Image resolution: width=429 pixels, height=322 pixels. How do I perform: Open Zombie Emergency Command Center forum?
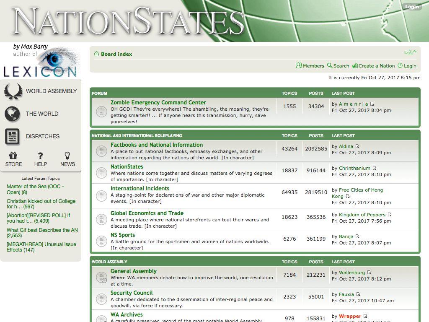[x=158, y=102]
